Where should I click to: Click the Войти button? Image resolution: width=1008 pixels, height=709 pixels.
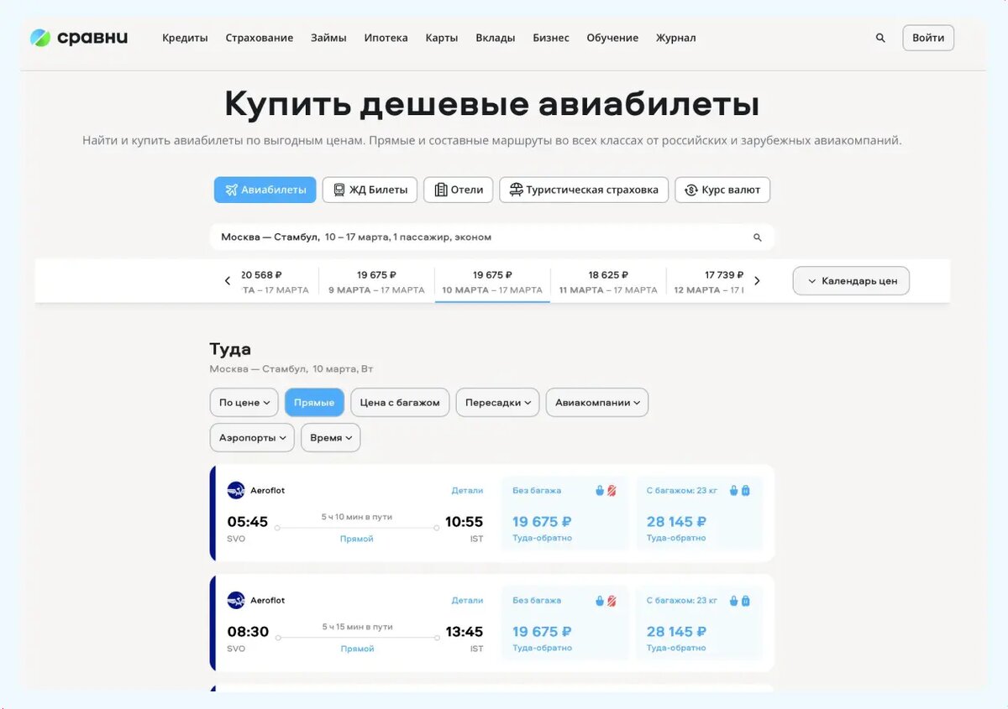click(x=928, y=38)
